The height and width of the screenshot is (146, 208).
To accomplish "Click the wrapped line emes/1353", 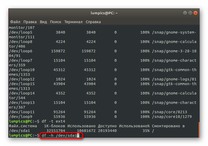I will pyautogui.click(x=19, y=74).
